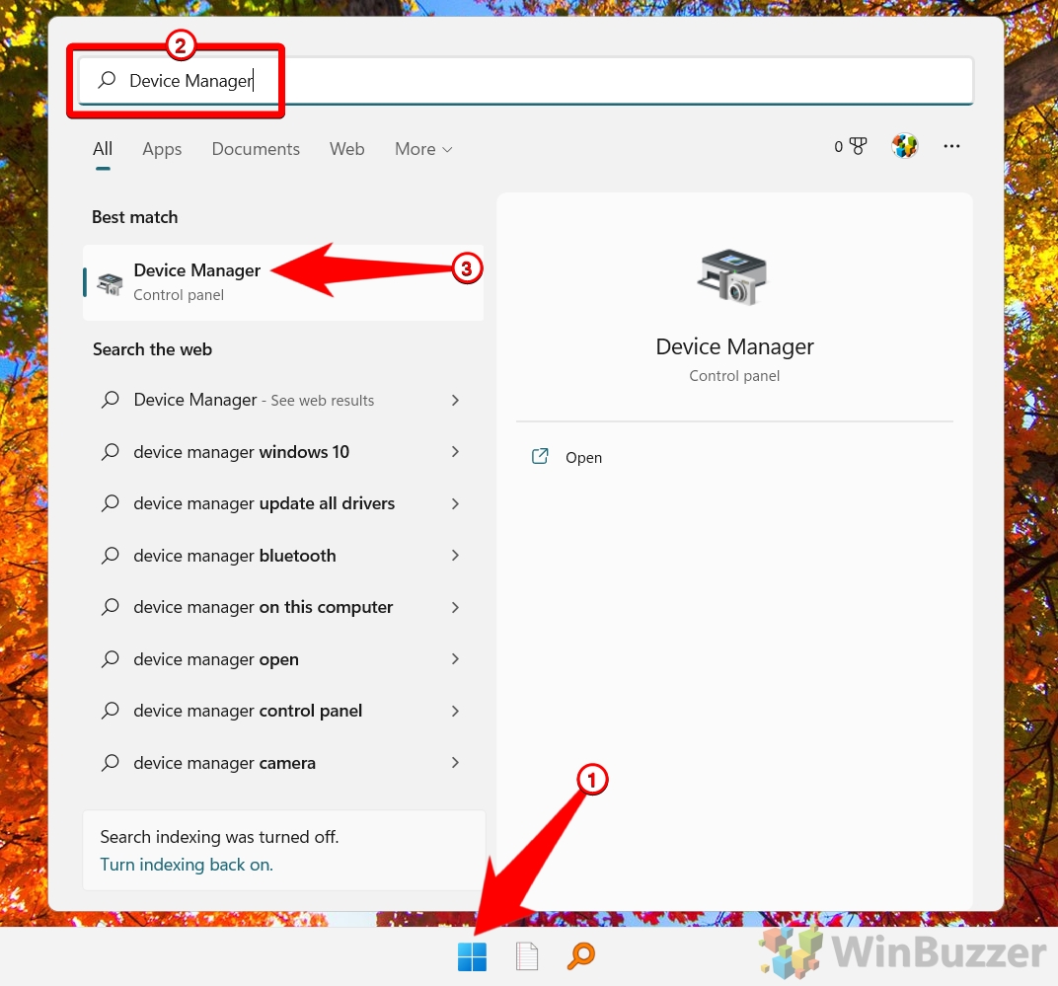The height and width of the screenshot is (986, 1058).
Task: Click the Device Manager best match icon
Action: (110, 283)
